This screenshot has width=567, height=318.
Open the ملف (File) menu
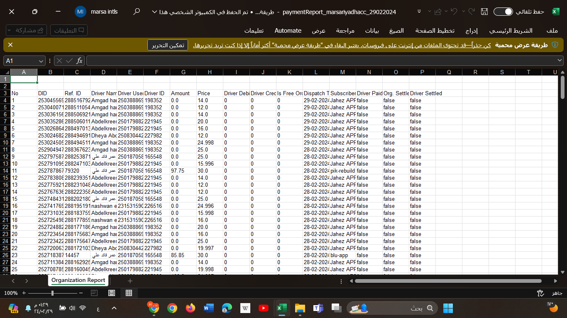click(x=552, y=31)
